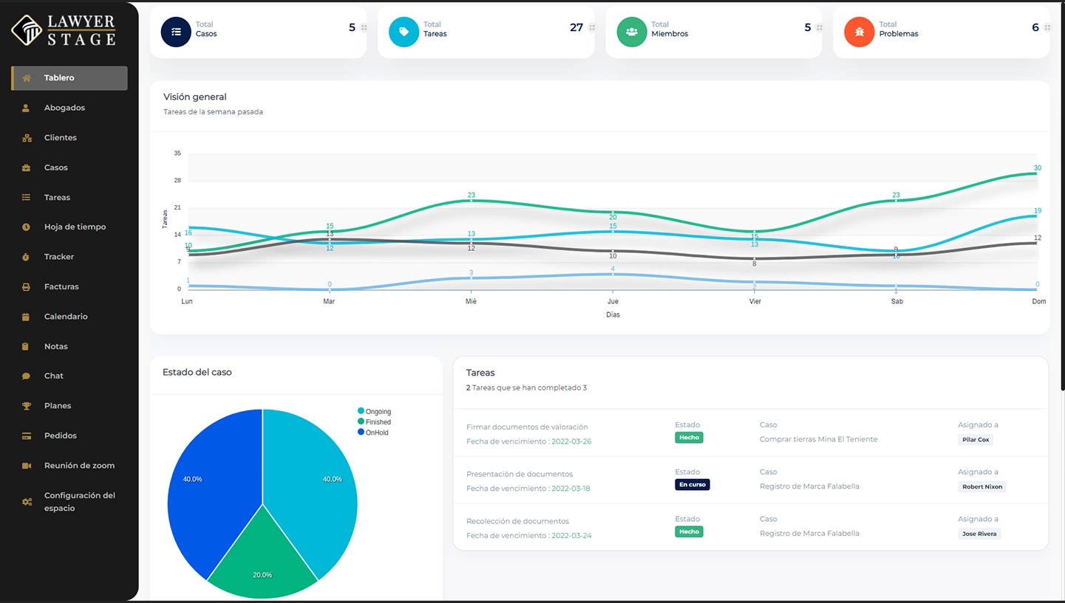Click the Notas clipboard icon
Viewport: 1065px width, 603px height.
[x=27, y=346]
